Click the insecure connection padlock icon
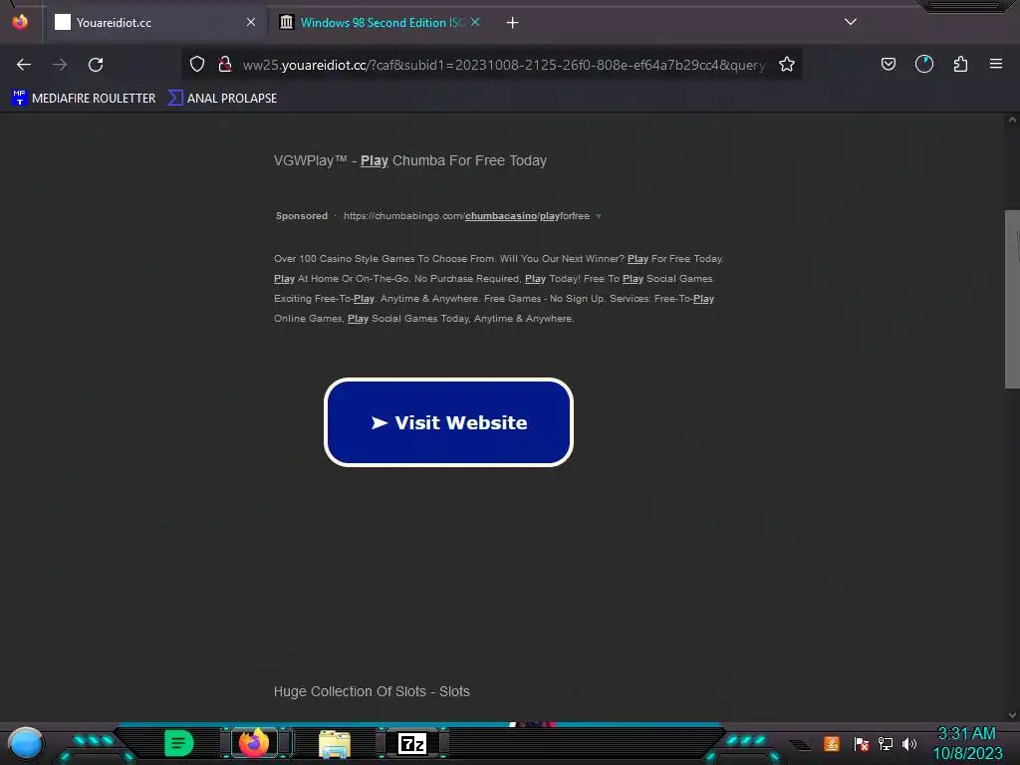1020x765 pixels. coord(225,64)
